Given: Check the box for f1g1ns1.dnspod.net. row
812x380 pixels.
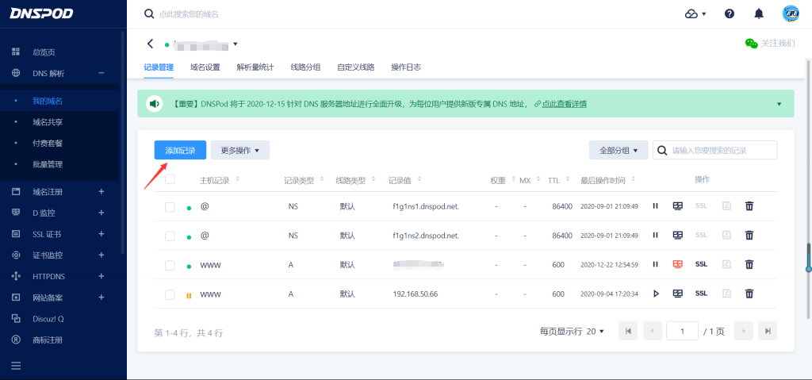Looking at the screenshot, I should coord(170,207).
